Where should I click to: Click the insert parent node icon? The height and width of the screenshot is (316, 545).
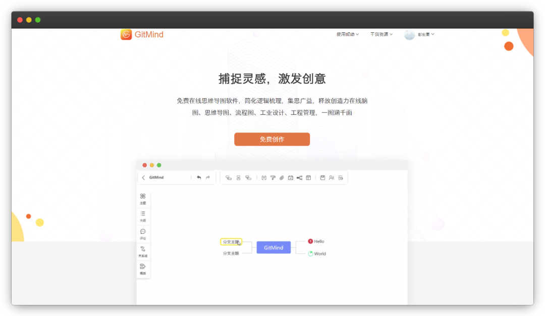(x=248, y=178)
